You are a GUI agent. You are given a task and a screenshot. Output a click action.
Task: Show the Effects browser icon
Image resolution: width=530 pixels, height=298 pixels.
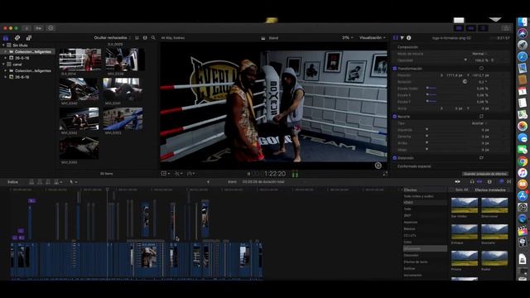coord(501,182)
